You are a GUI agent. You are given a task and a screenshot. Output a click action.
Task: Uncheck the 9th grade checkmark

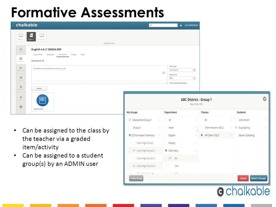click(170, 158)
